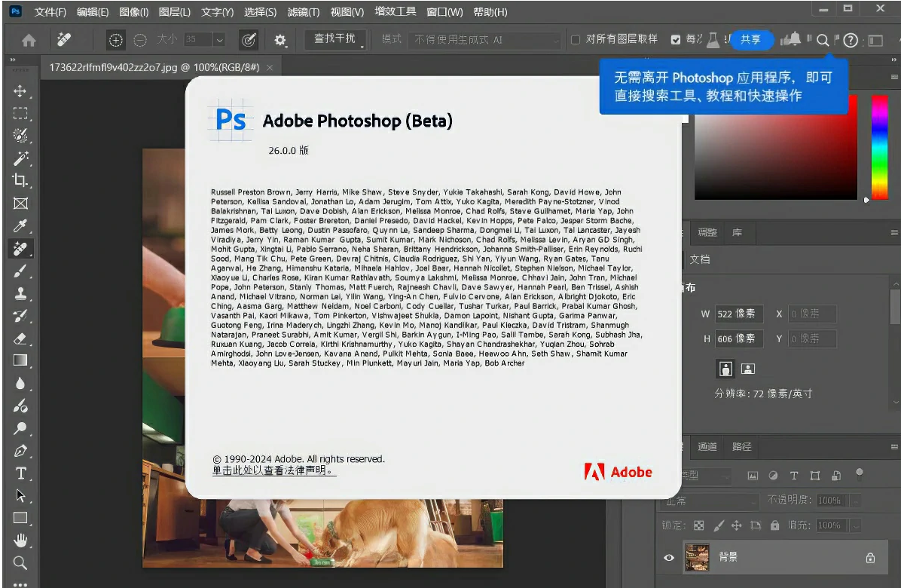
Task: Hide the 背景 layer with eye icon
Action: (x=669, y=558)
